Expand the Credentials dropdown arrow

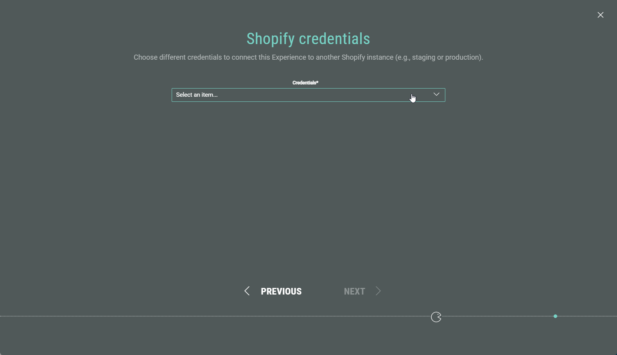point(436,94)
